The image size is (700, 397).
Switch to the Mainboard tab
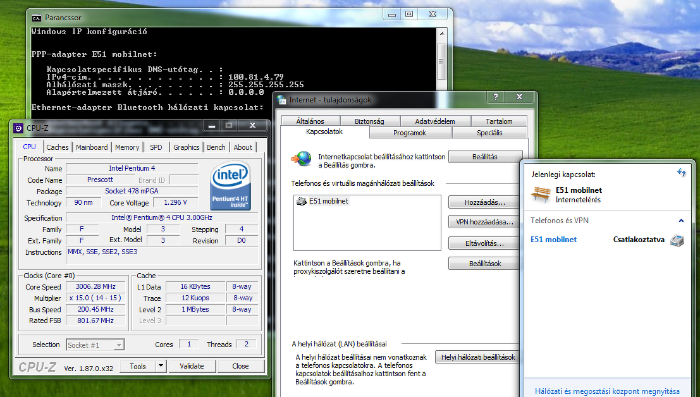92,147
